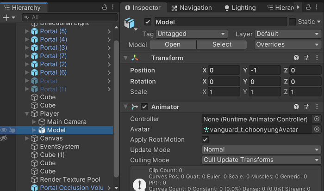
Task: Disable Apply Root Motion checkbox
Action: (206, 140)
